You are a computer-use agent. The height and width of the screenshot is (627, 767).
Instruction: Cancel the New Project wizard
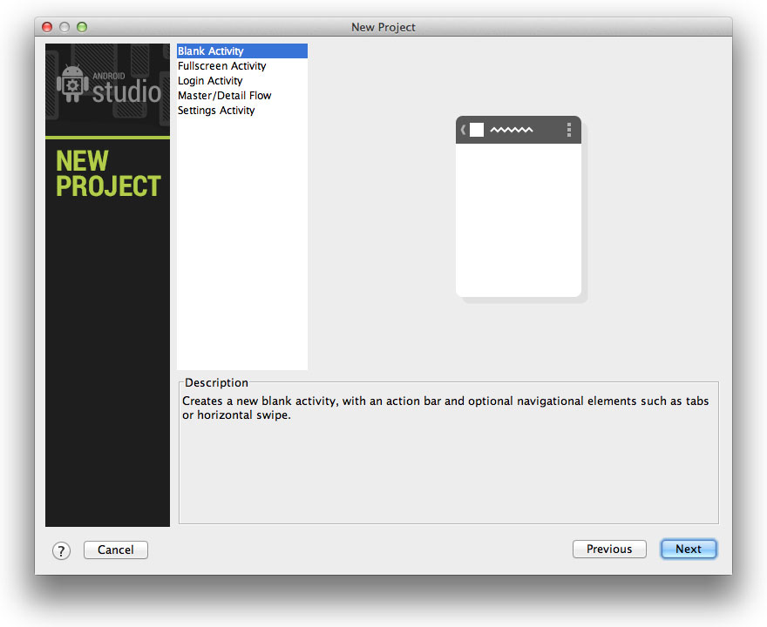pyautogui.click(x=115, y=549)
